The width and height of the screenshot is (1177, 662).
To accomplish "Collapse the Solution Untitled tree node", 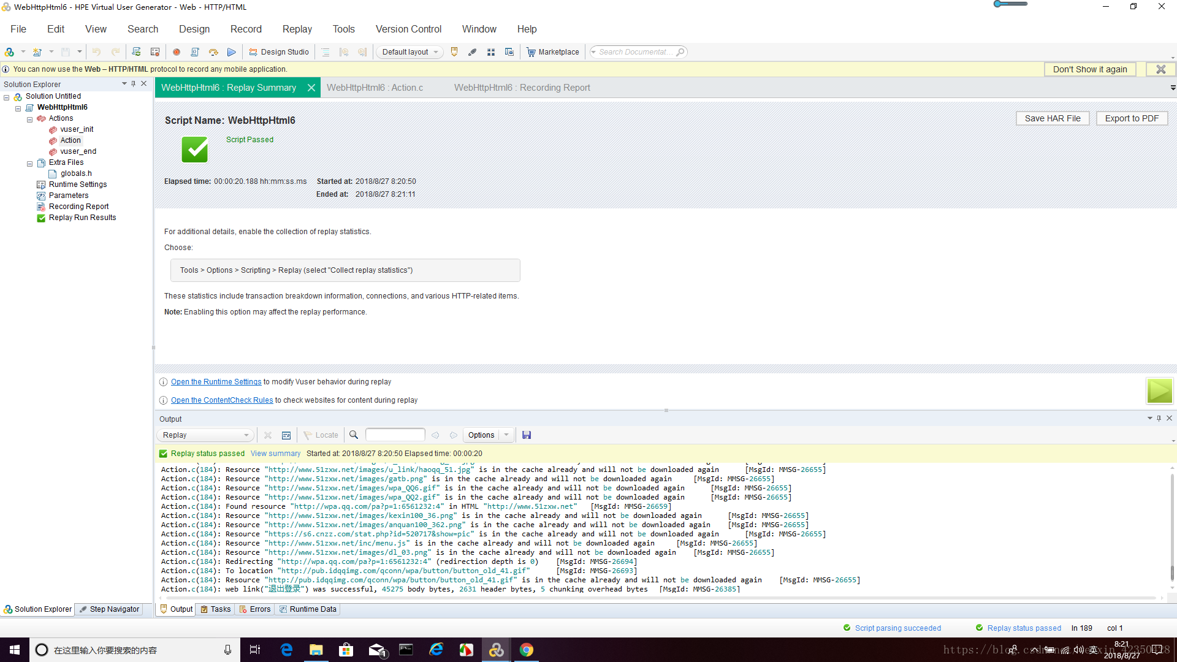I will (7, 97).
